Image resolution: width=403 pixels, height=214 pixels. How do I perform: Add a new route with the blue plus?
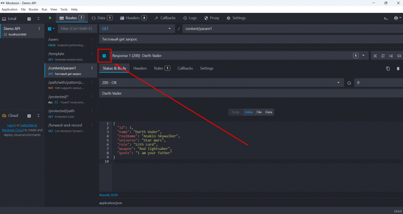(x=50, y=29)
